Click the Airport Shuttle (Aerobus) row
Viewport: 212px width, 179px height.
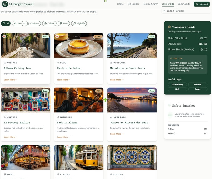point(187,49)
